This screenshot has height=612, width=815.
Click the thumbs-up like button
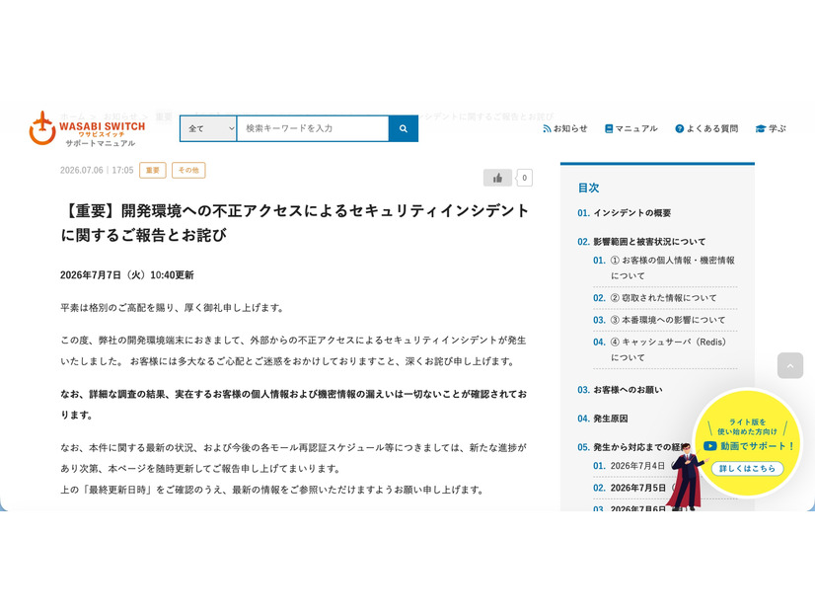[497, 178]
